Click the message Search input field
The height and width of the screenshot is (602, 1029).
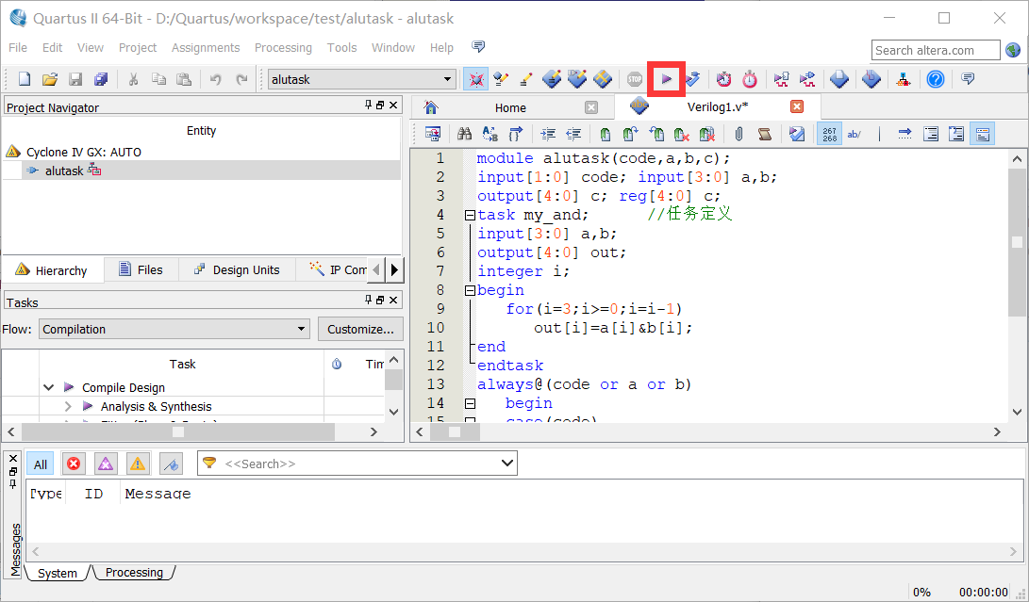click(357, 463)
